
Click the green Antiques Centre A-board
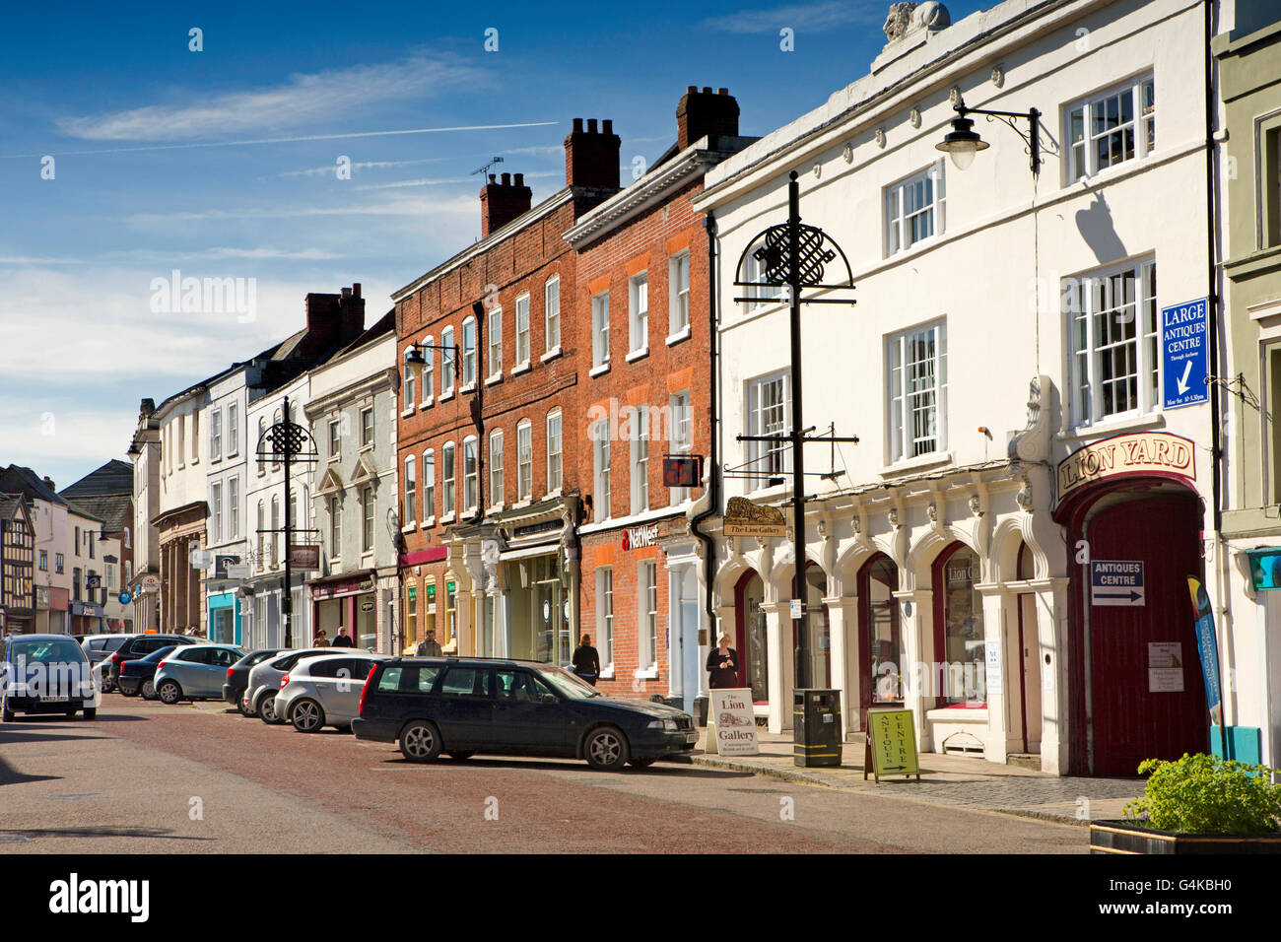(892, 744)
